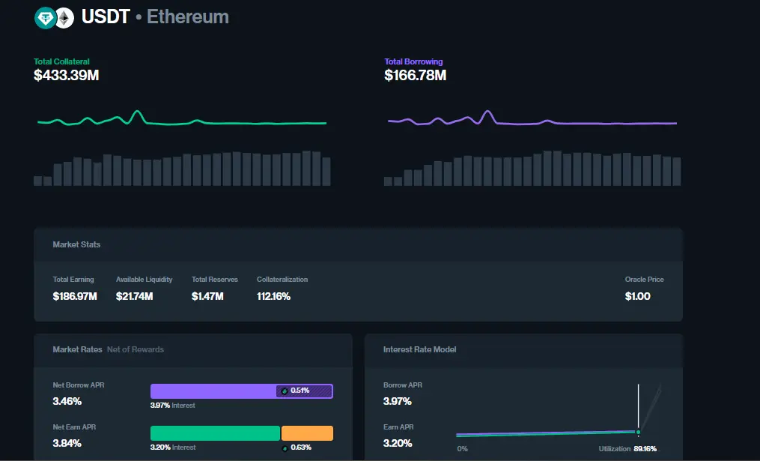Click the 0% utilization axis label
The height and width of the screenshot is (461, 760).
tap(463, 449)
